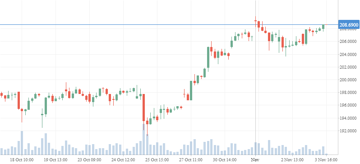Click the blue 208.6900 current price label
360x164 pixels.
pos(349,24)
